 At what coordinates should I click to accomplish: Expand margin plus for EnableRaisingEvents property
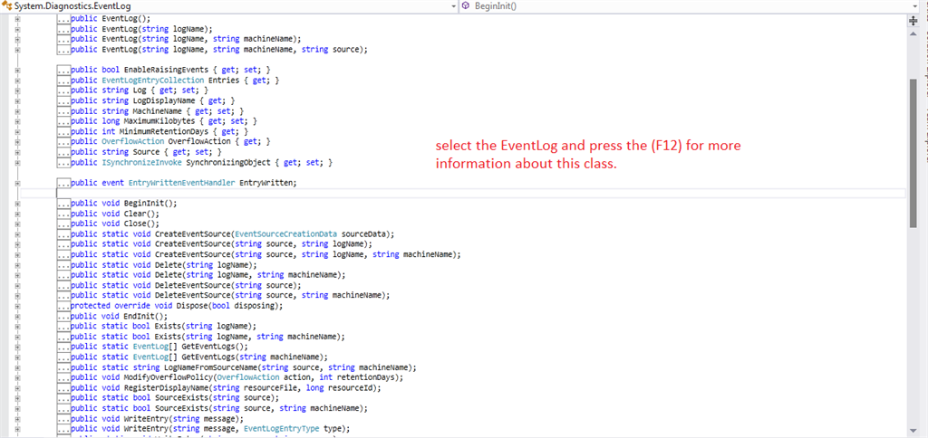[17, 70]
